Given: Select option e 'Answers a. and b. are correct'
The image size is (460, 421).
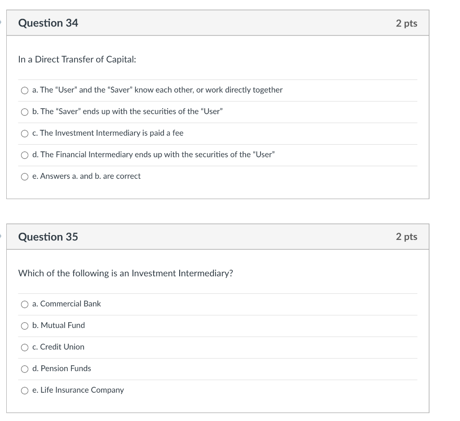Looking at the screenshot, I should click(x=25, y=176).
